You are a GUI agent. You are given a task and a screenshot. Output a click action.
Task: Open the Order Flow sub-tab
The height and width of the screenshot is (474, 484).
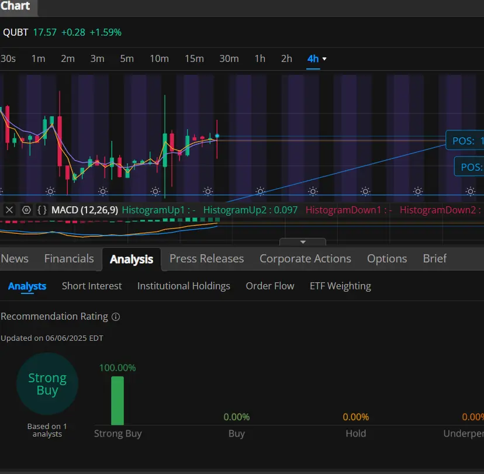click(x=270, y=286)
